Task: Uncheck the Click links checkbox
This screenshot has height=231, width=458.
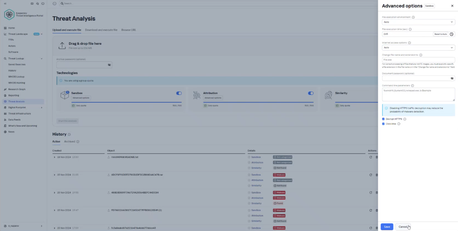Action: (383, 124)
